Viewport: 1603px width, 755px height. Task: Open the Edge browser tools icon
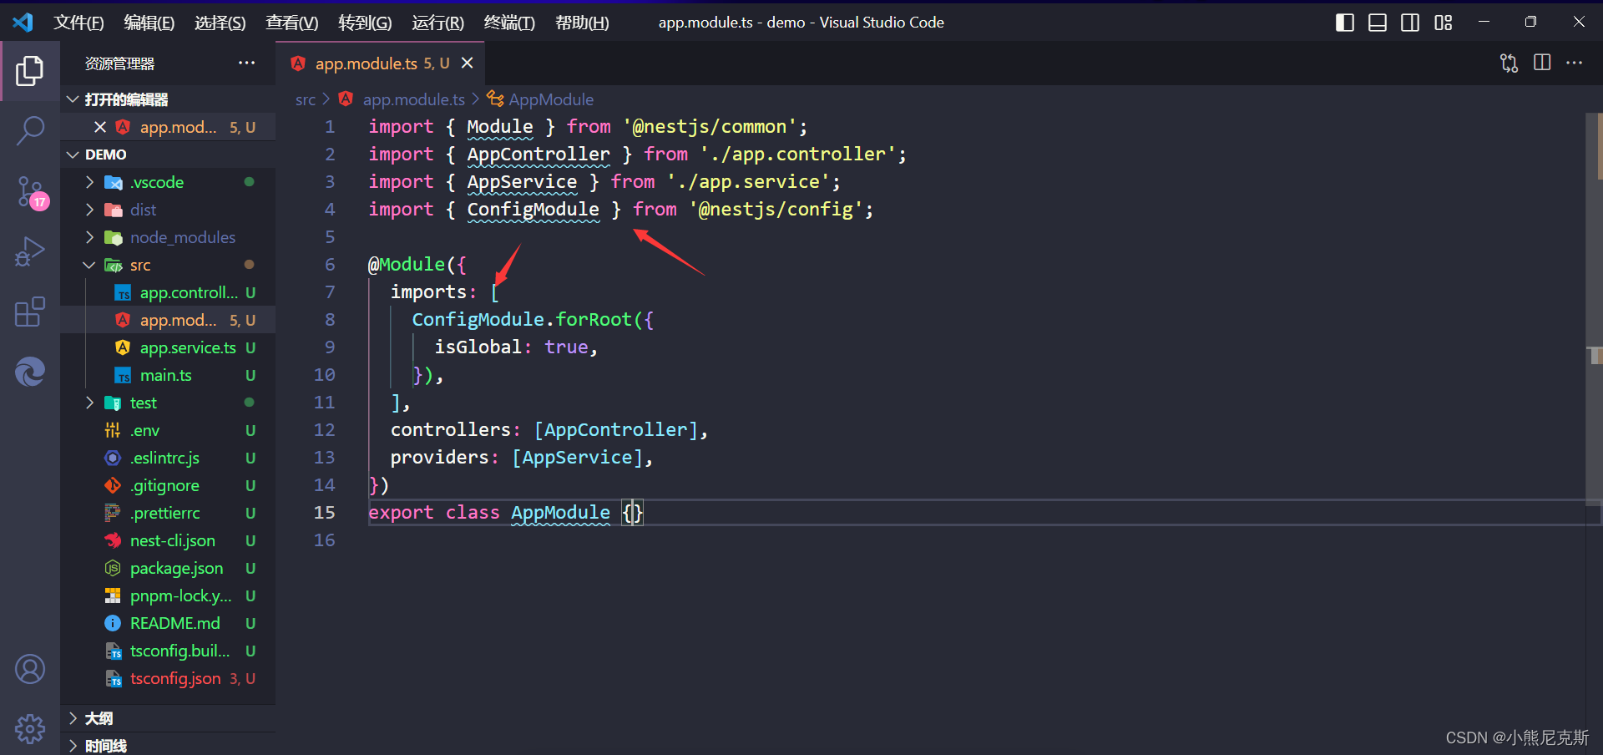[30, 372]
